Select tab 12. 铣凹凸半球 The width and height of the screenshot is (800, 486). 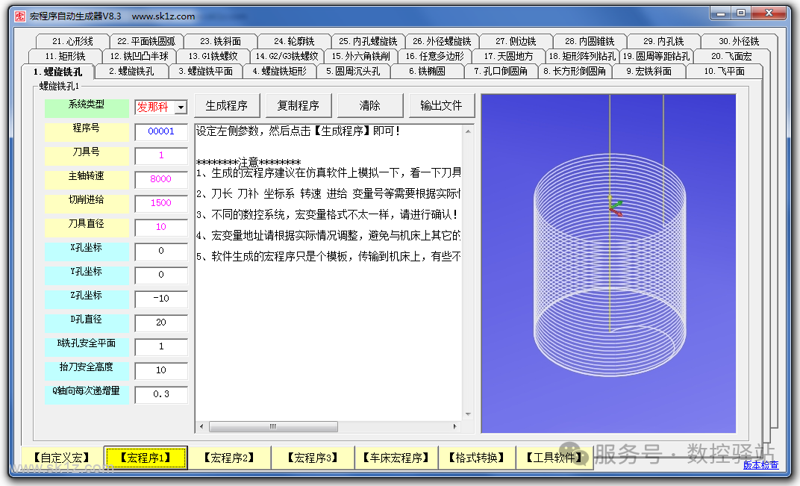(140, 56)
